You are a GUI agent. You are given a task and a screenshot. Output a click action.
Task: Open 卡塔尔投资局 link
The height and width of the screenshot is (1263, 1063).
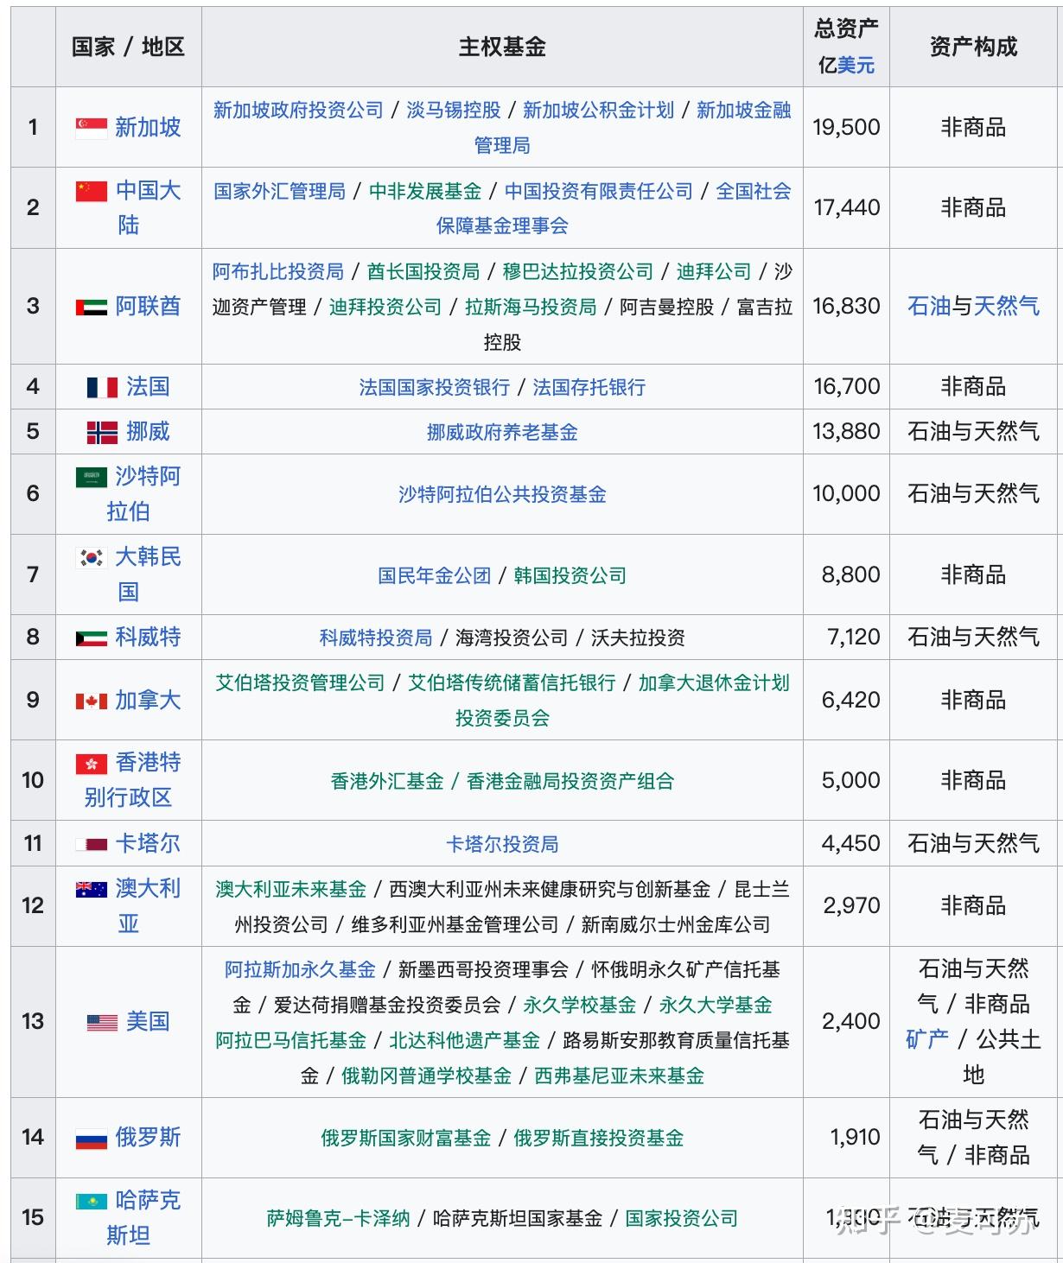tap(502, 845)
